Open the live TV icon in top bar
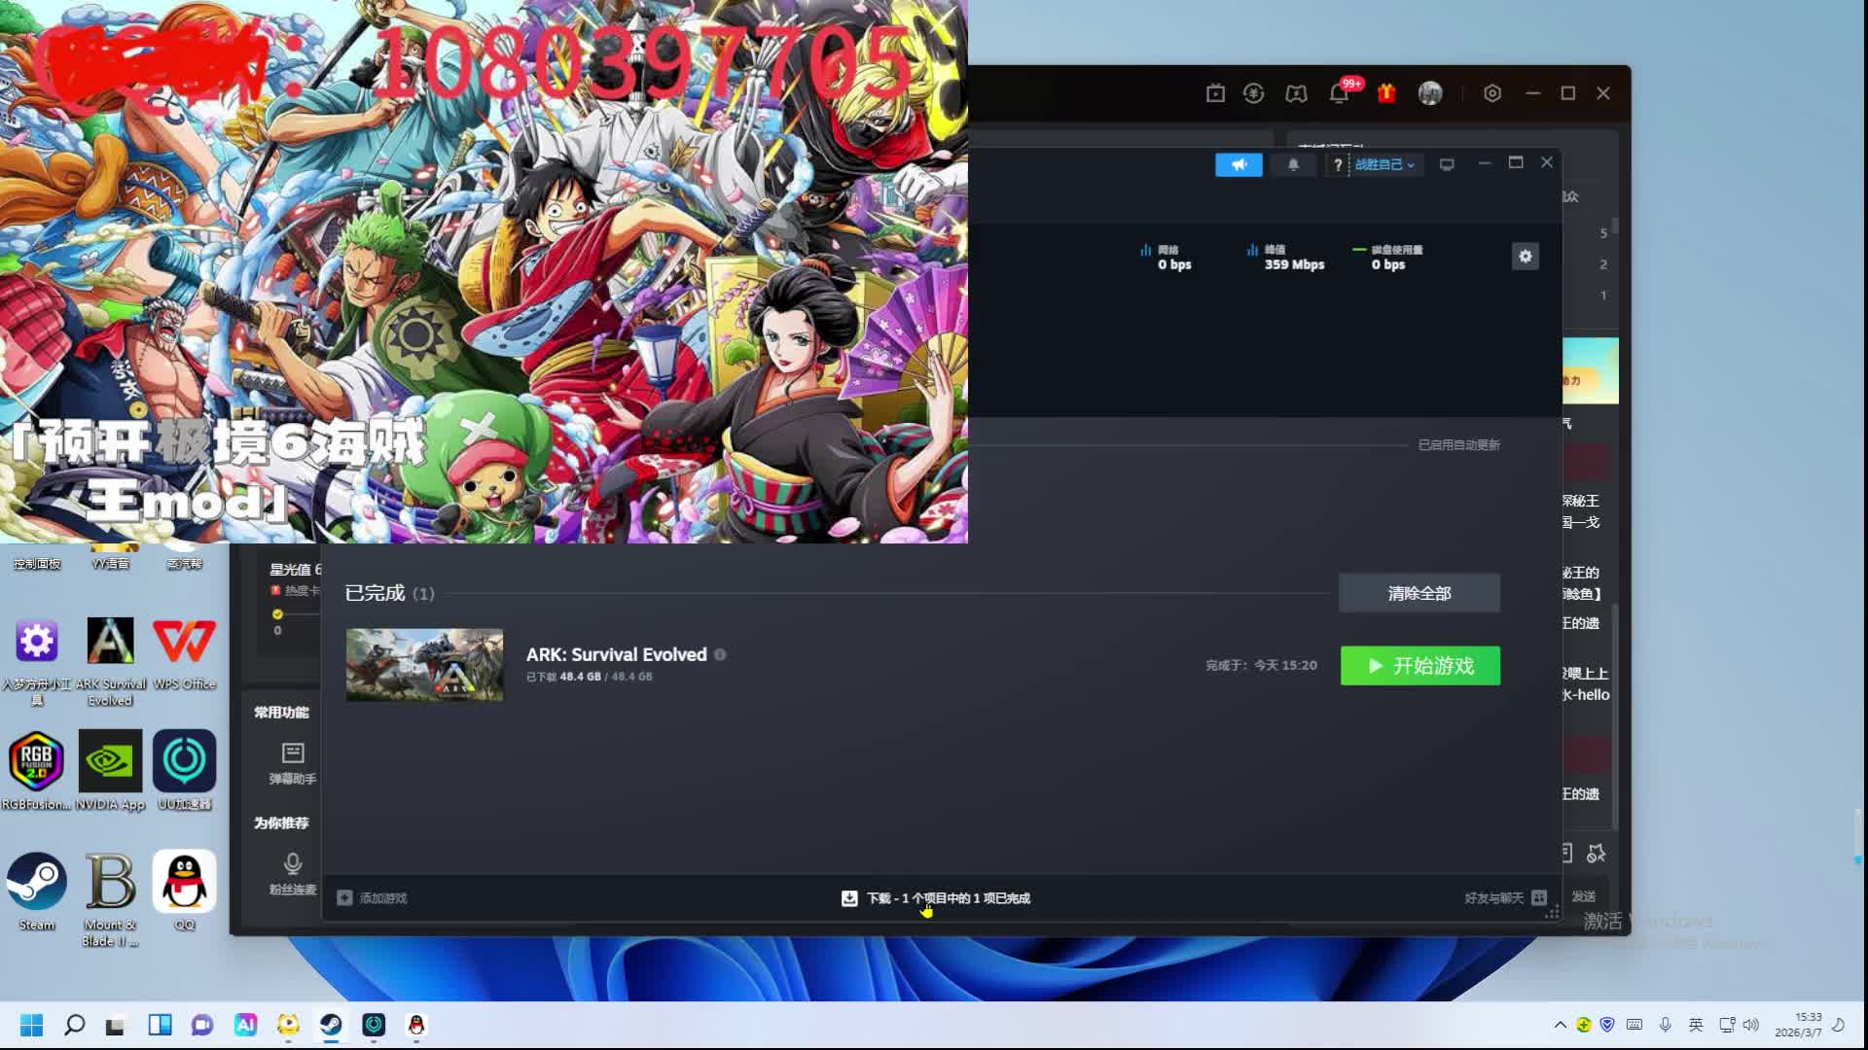The image size is (1868, 1050). (1215, 93)
